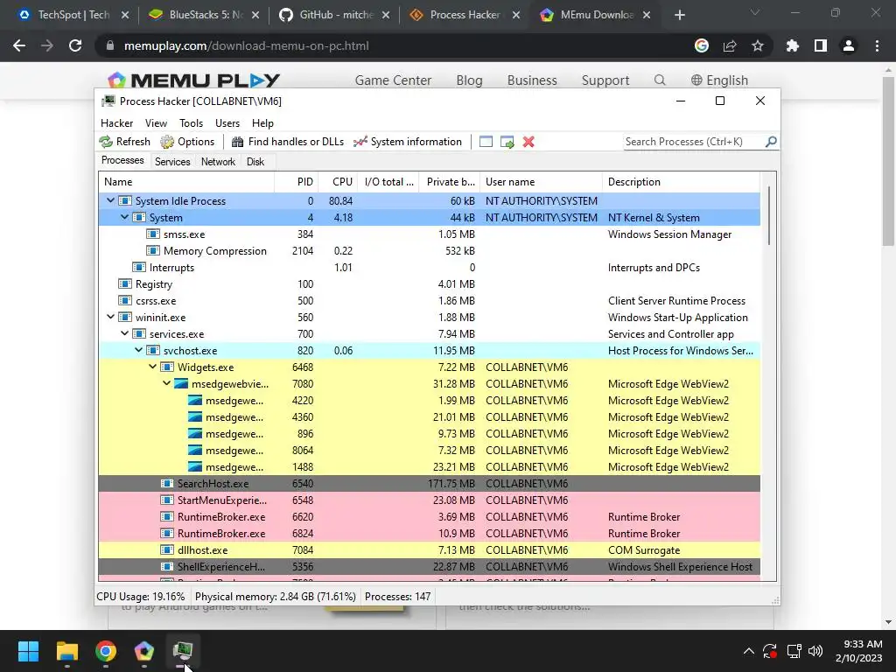Sort by the CPU column header
896x672 pixels.
point(338,182)
